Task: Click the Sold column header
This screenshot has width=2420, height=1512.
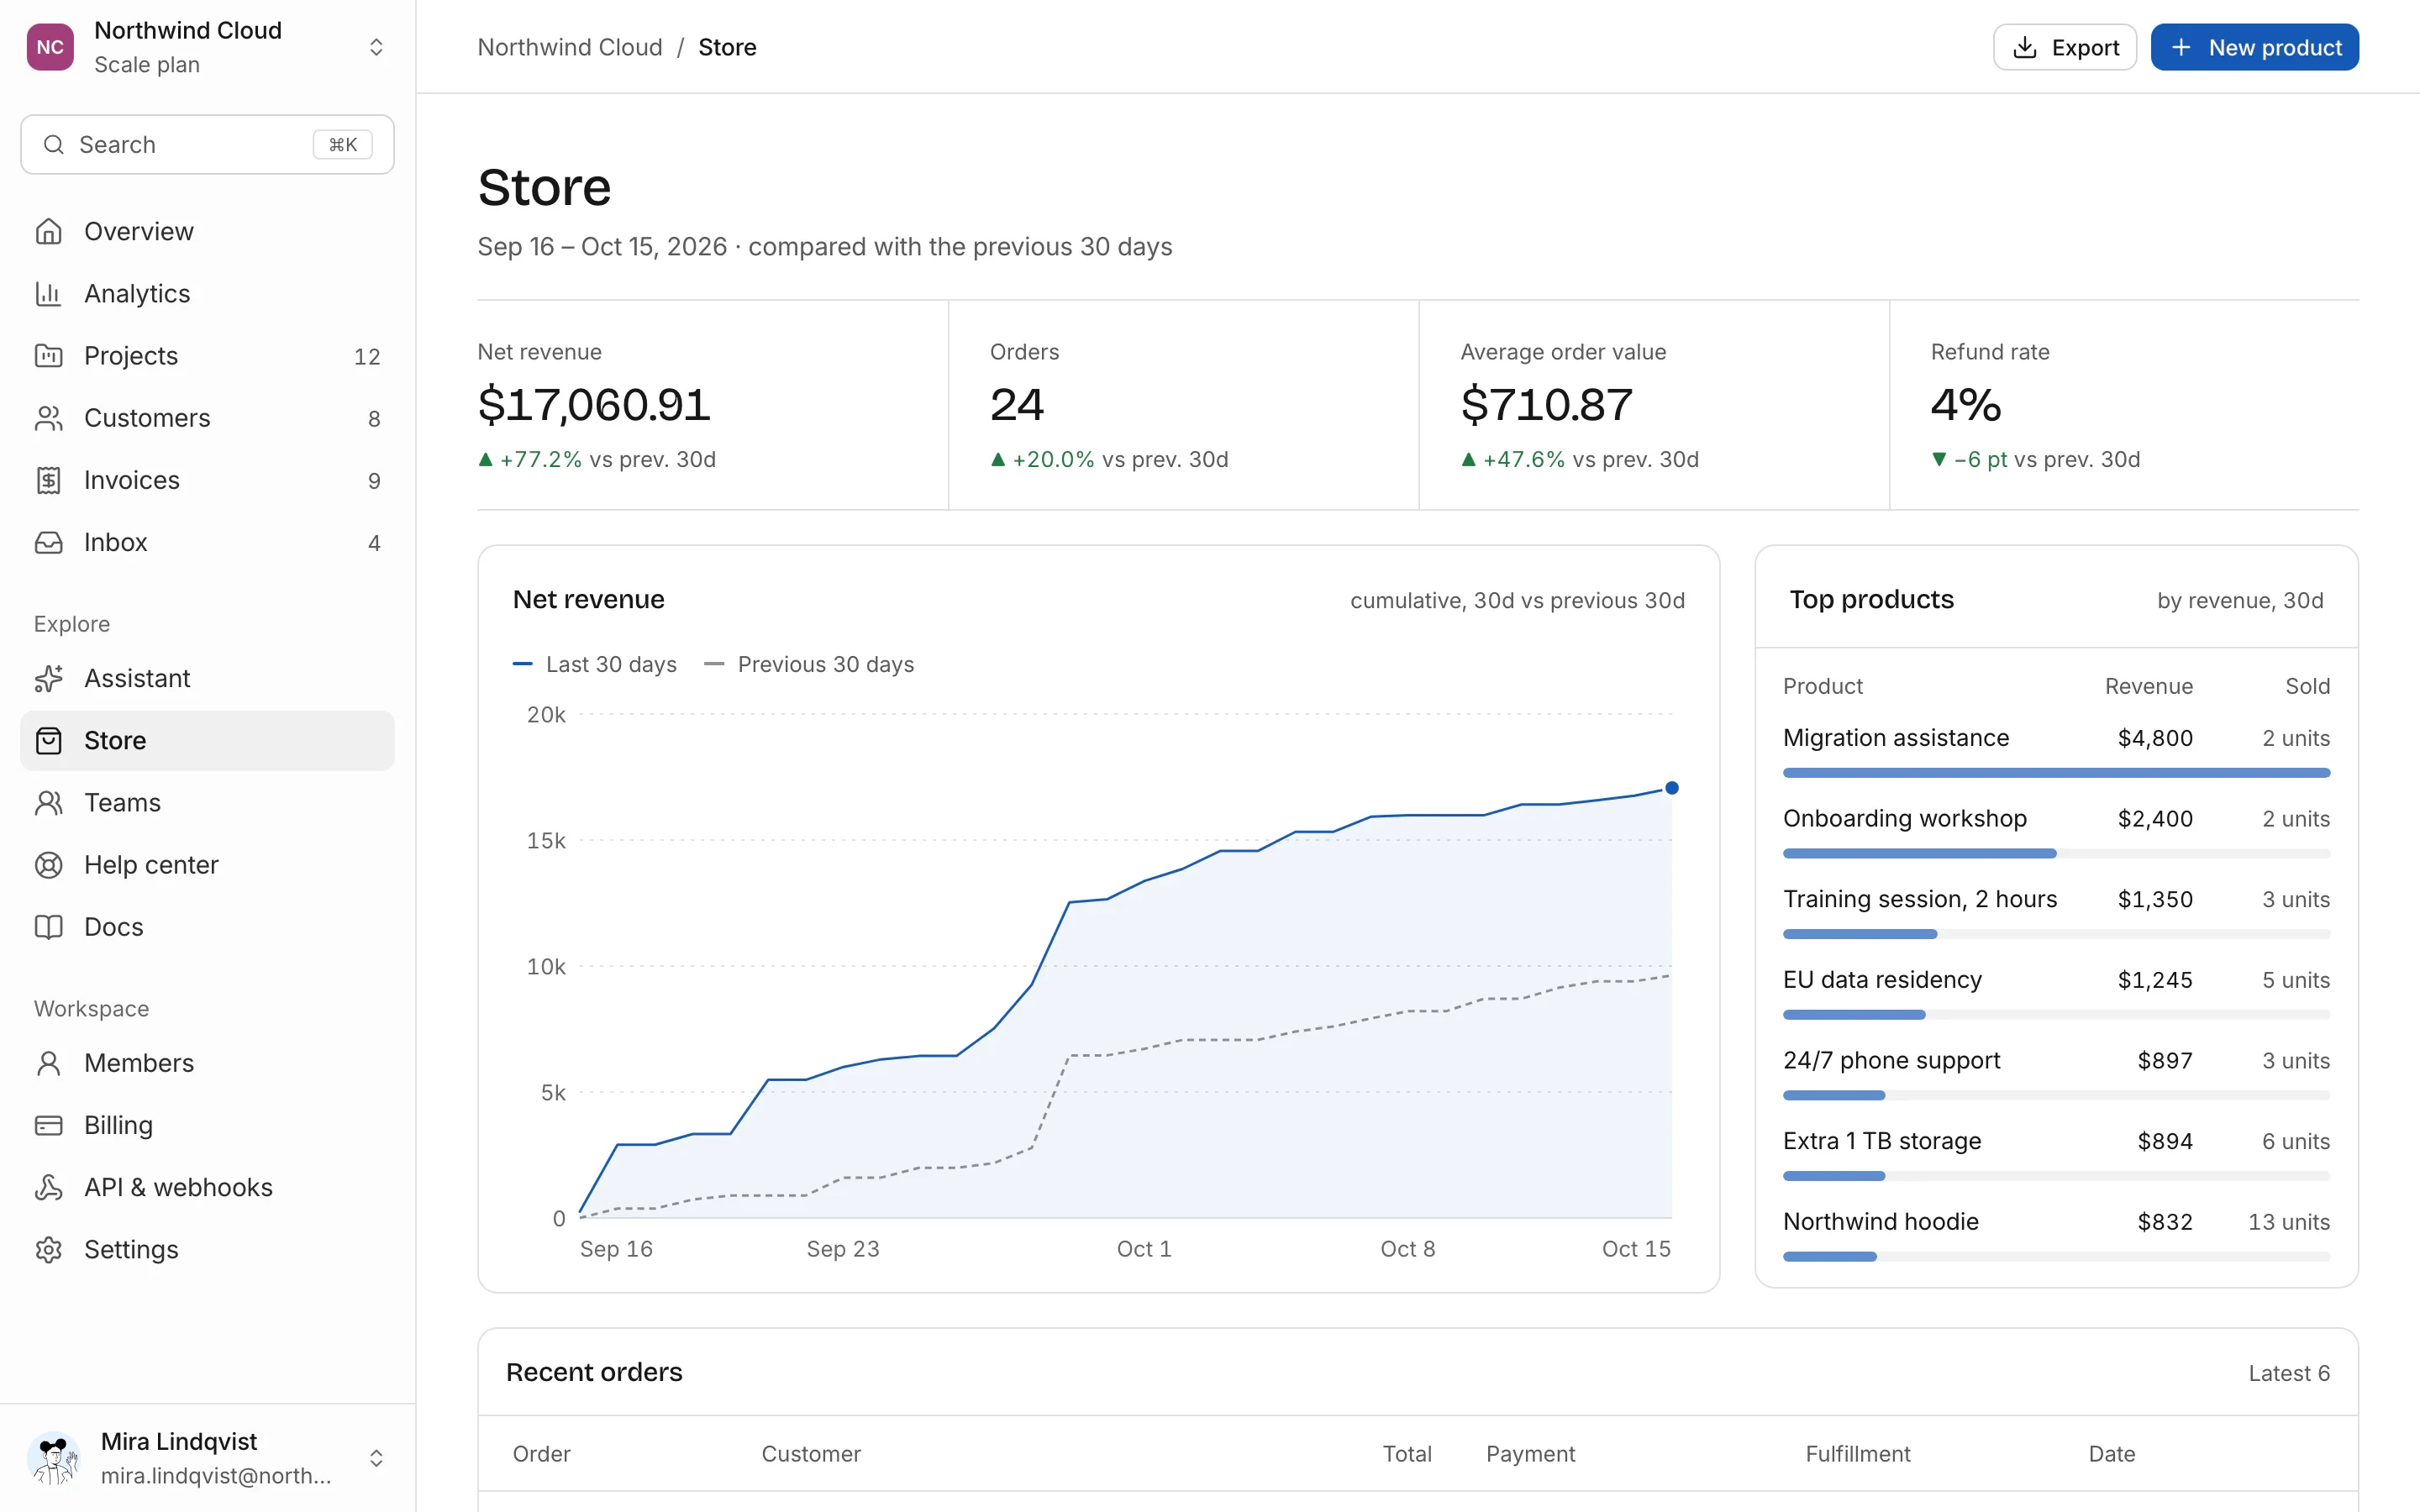Action: coord(2307,686)
